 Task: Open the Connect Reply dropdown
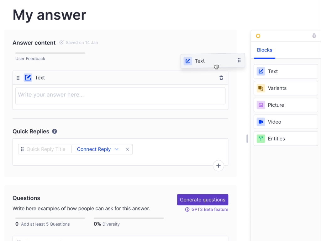[x=94, y=149]
